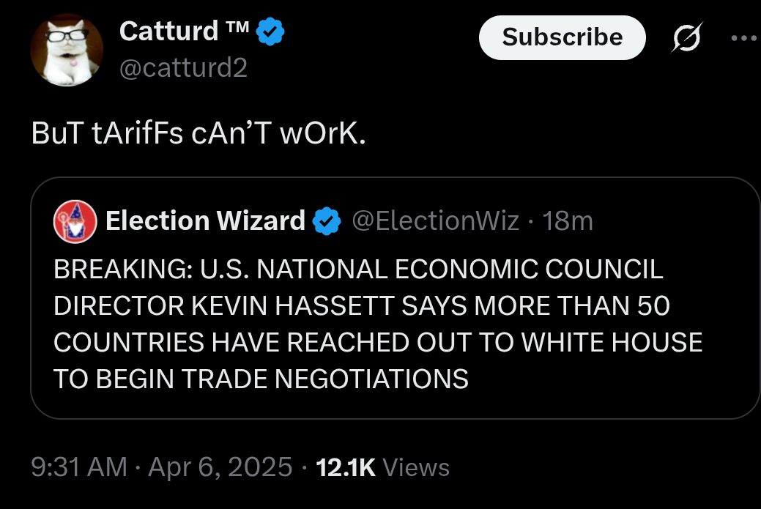The height and width of the screenshot is (509, 761).
Task: Click the Election Wizard avatar icon
Action: point(75,220)
